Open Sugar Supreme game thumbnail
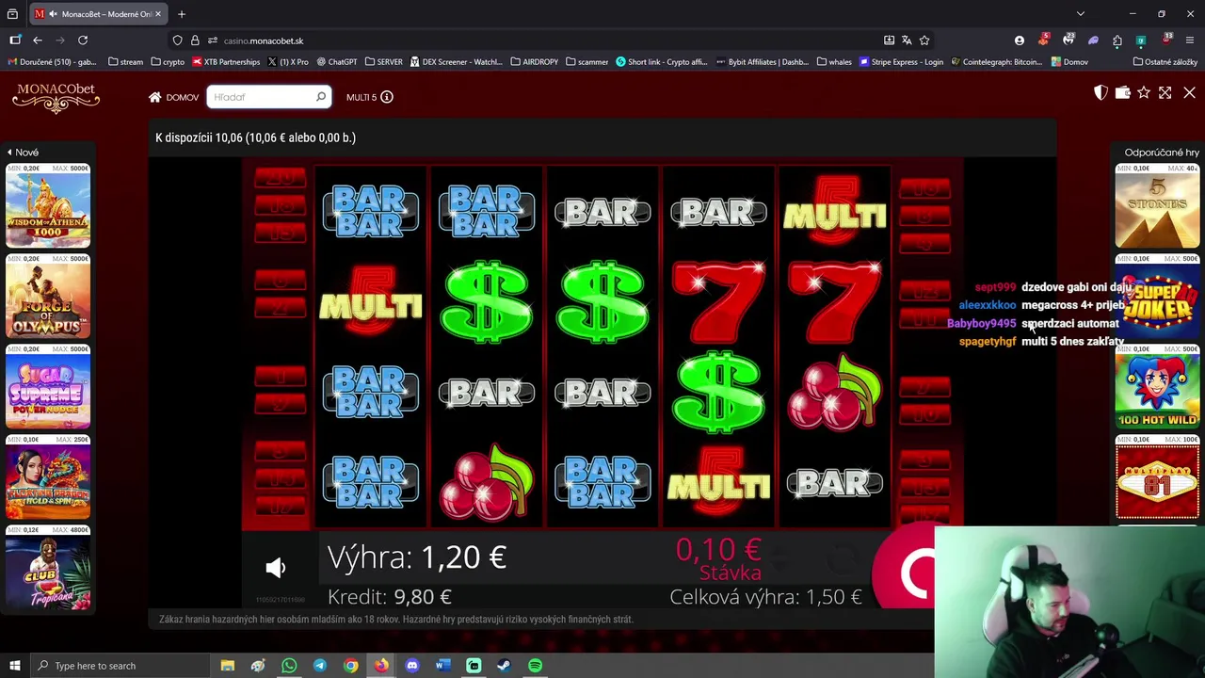Screen dimensions: 1205x678 coord(48,387)
